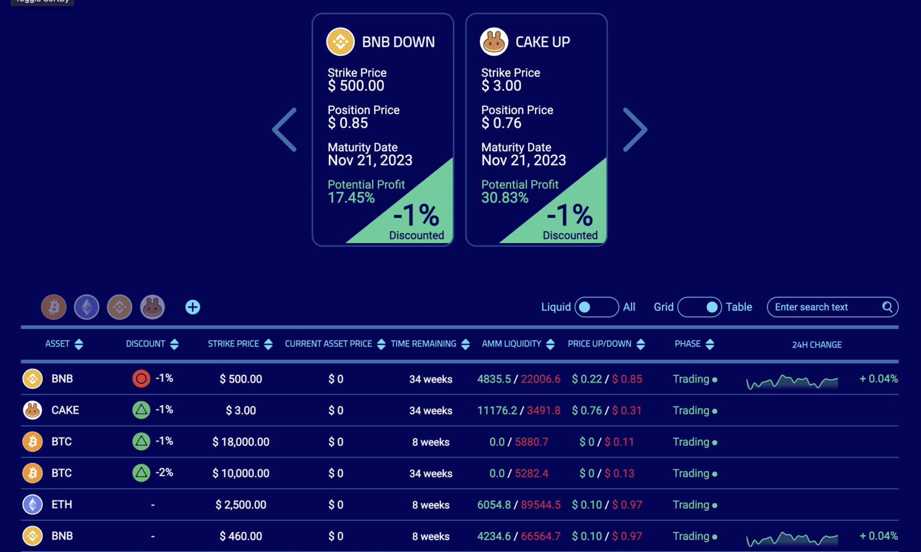This screenshot has height=552, width=921.
Task: Click BTC icon in $10,000.00 strike row
Action: point(32,473)
